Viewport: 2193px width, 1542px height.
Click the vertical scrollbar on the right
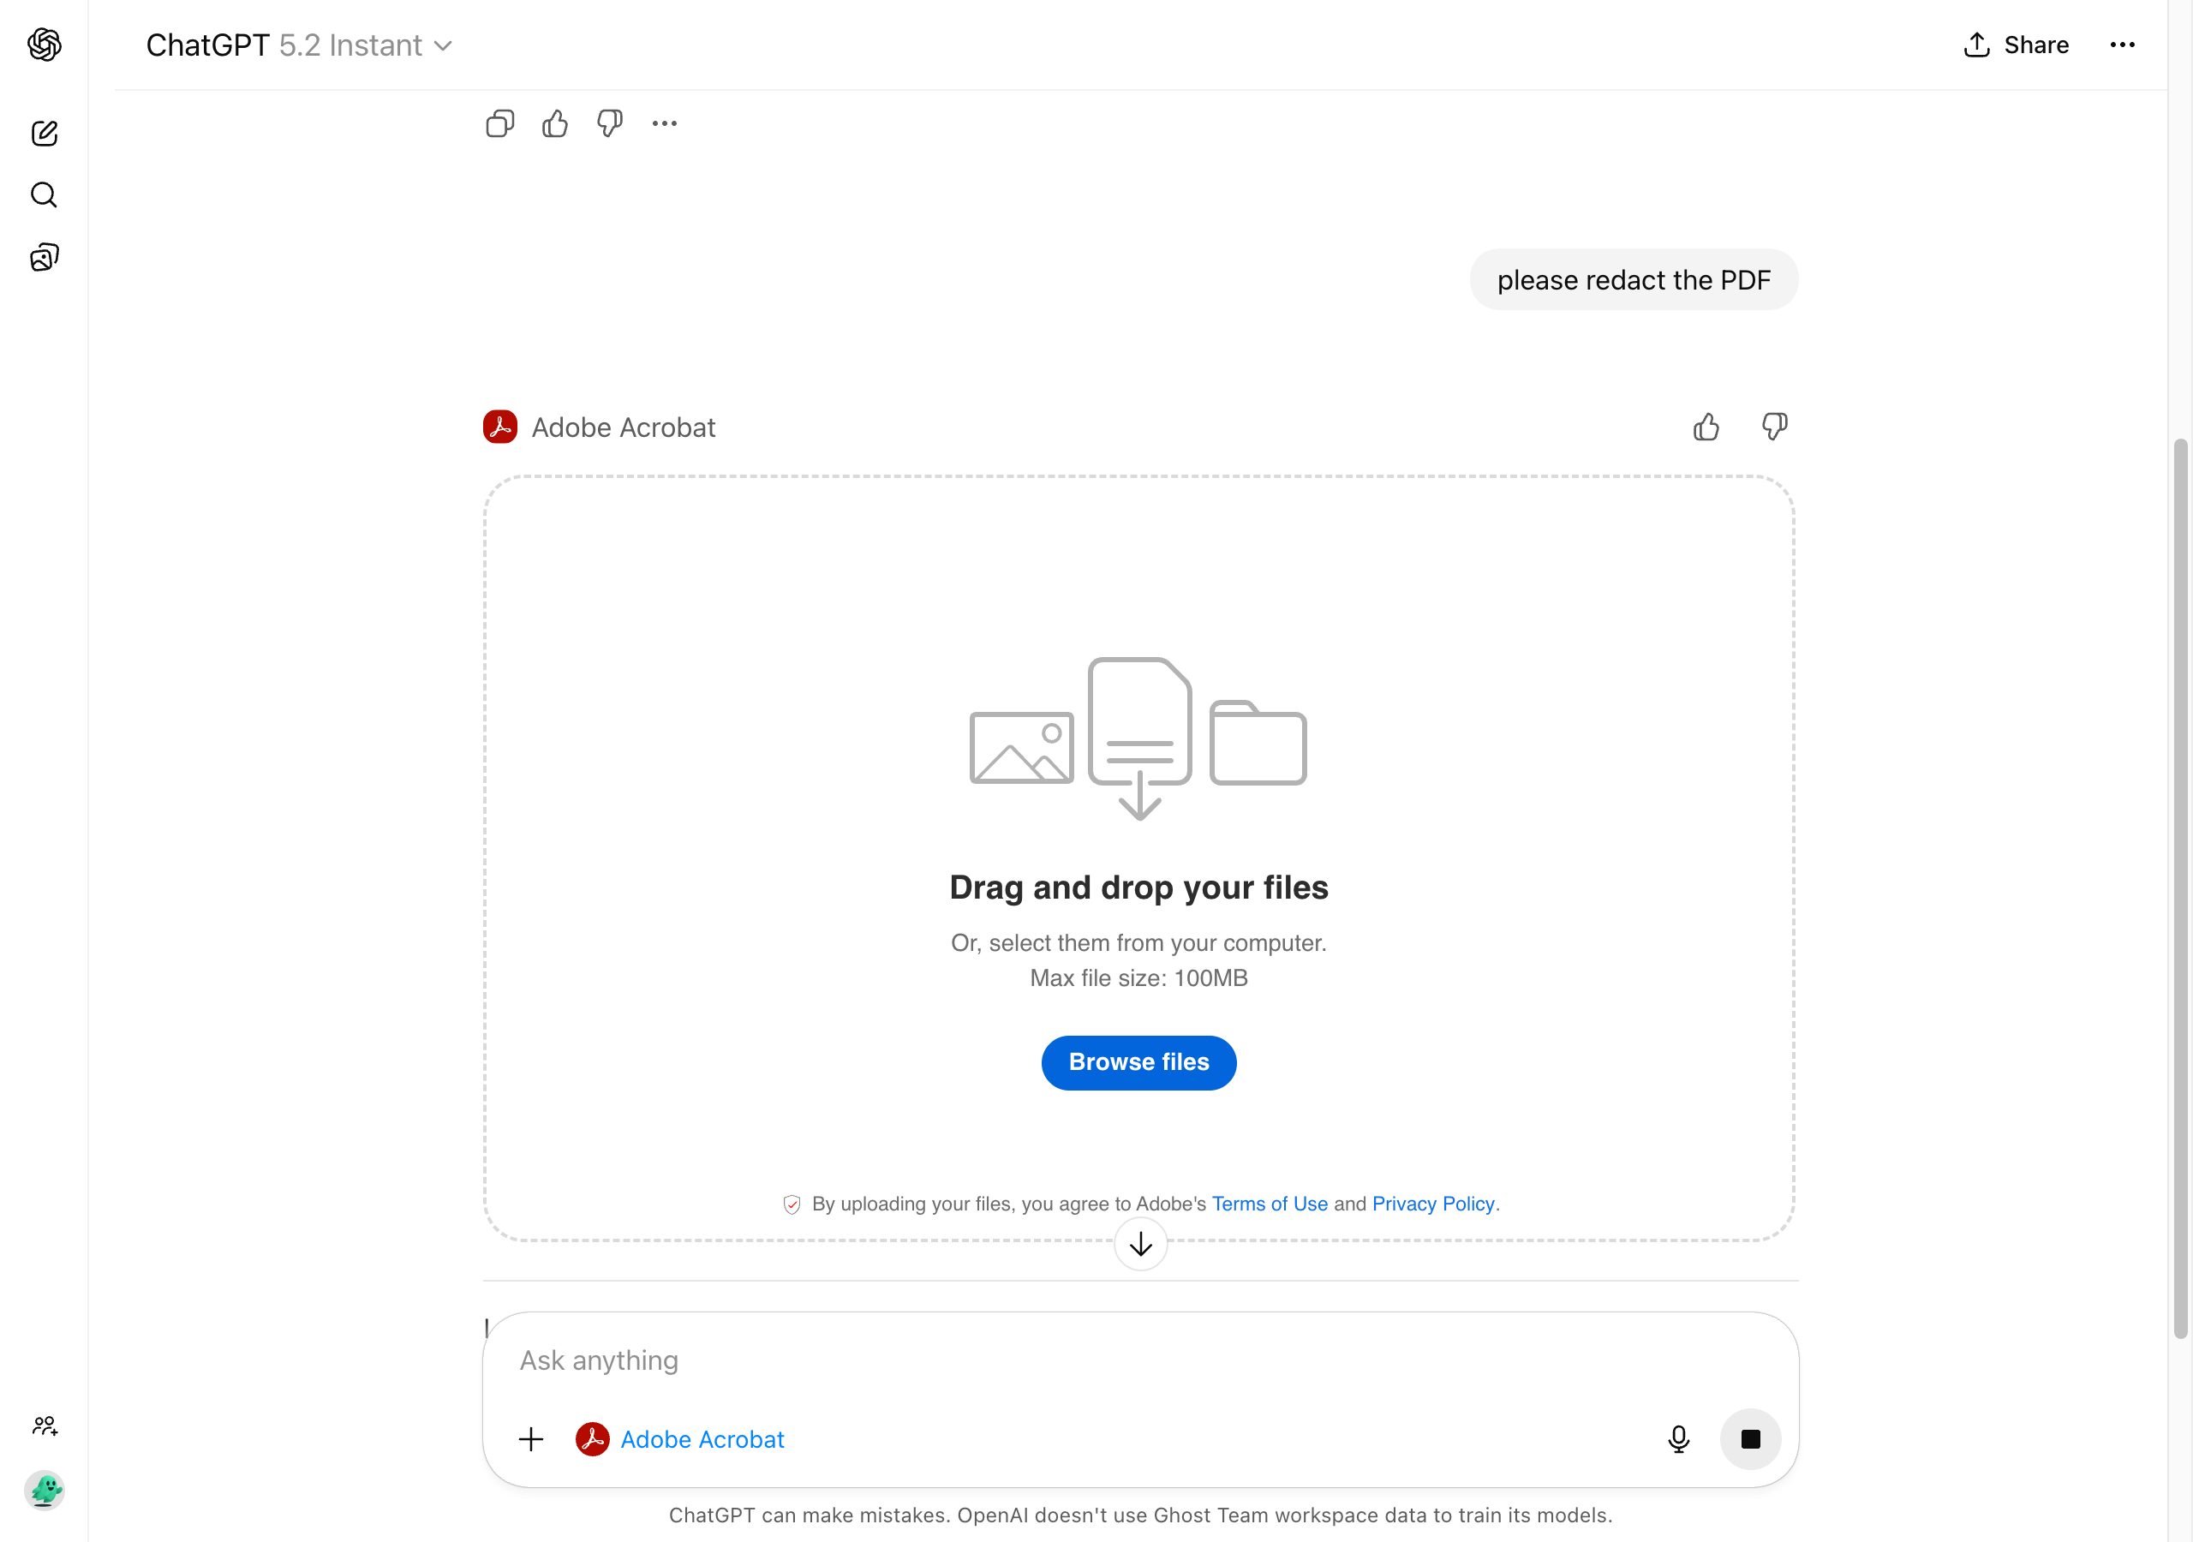click(x=2179, y=888)
